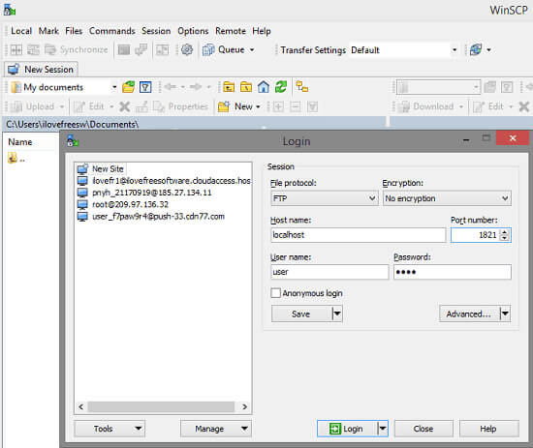533x448 pixels.
Task: Select the root@209.97.136.32 site
Action: [123, 204]
